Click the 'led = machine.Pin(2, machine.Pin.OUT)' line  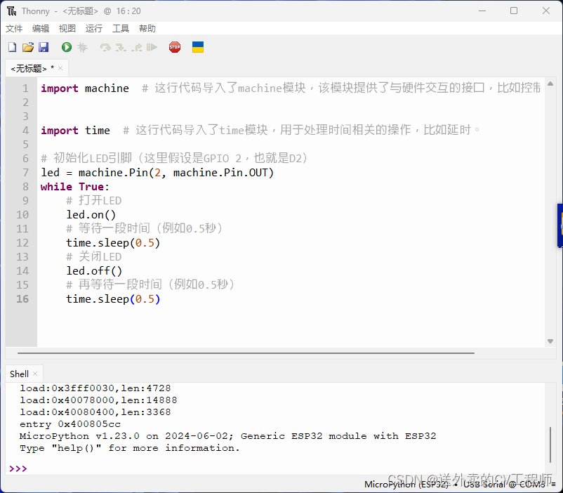pos(157,173)
